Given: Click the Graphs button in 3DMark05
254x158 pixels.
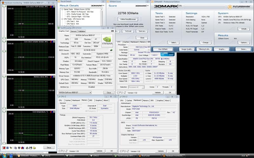Looking at the screenshot, I should point(222,49).
